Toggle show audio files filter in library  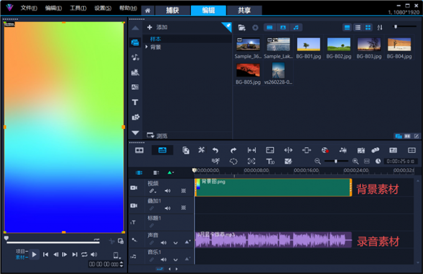point(296,27)
